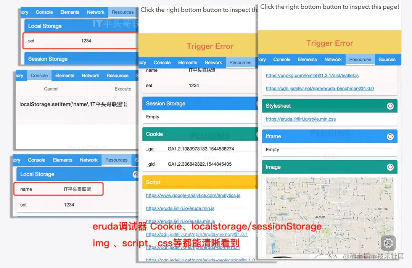Open Resources tab in the Cancel/Execute panel
Viewport: 412px width, 268px height.
(x=117, y=76)
